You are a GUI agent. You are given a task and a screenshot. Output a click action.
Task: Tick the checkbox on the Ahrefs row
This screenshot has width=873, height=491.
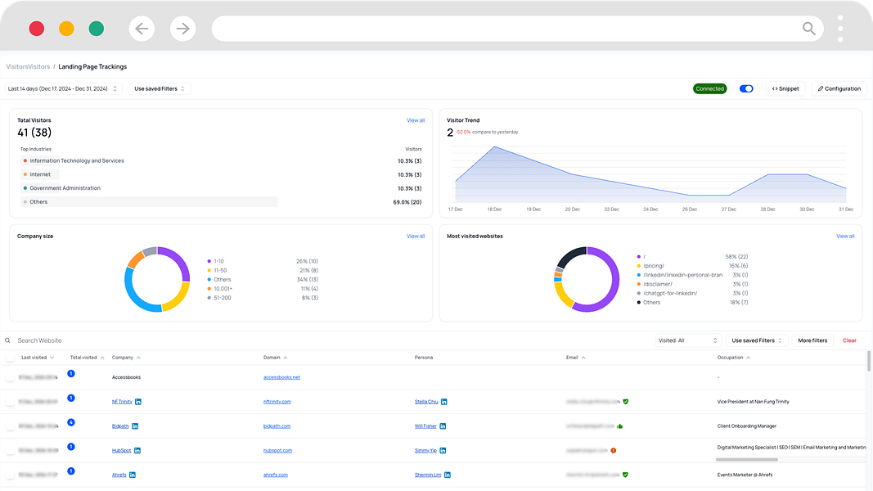pyautogui.click(x=11, y=474)
